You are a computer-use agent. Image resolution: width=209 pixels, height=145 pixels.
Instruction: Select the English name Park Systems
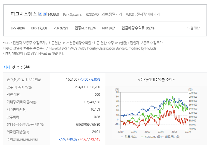point(72,14)
